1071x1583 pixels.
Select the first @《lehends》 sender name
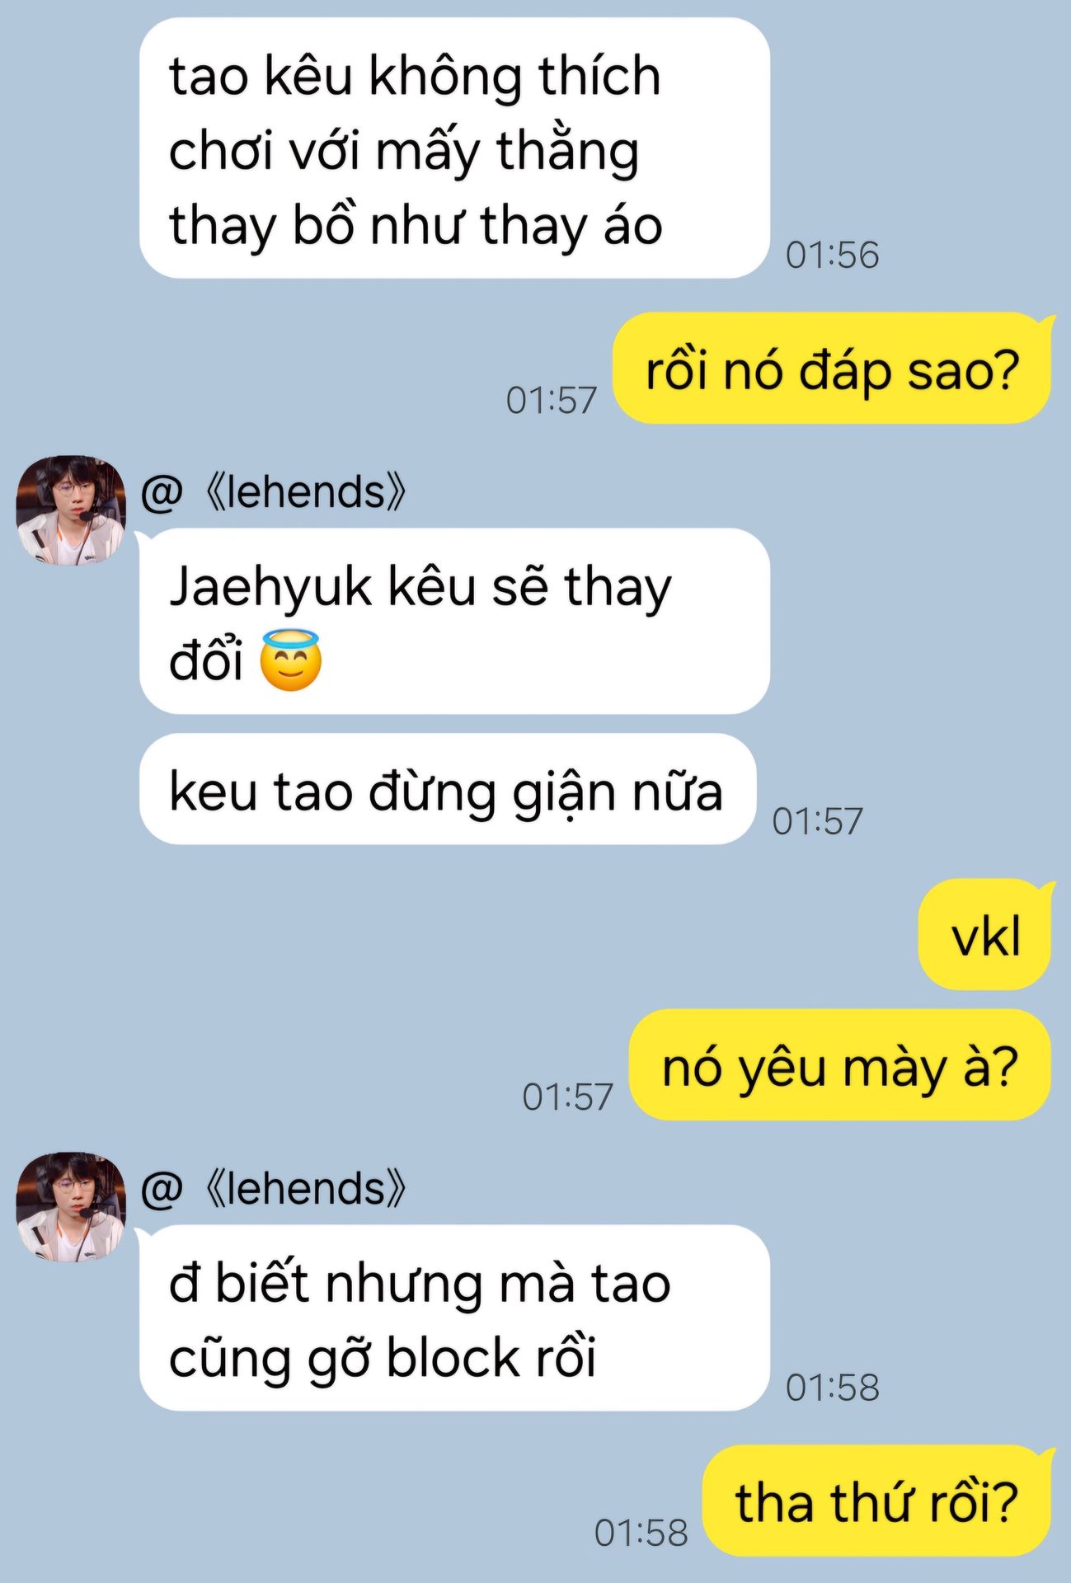tap(274, 491)
